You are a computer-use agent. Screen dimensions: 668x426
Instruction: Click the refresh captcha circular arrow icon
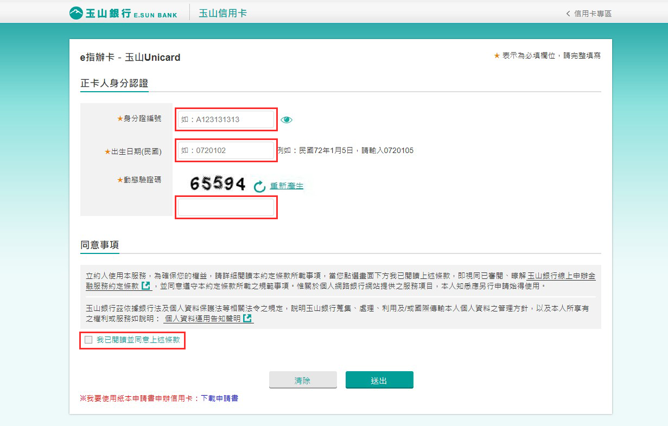point(260,187)
